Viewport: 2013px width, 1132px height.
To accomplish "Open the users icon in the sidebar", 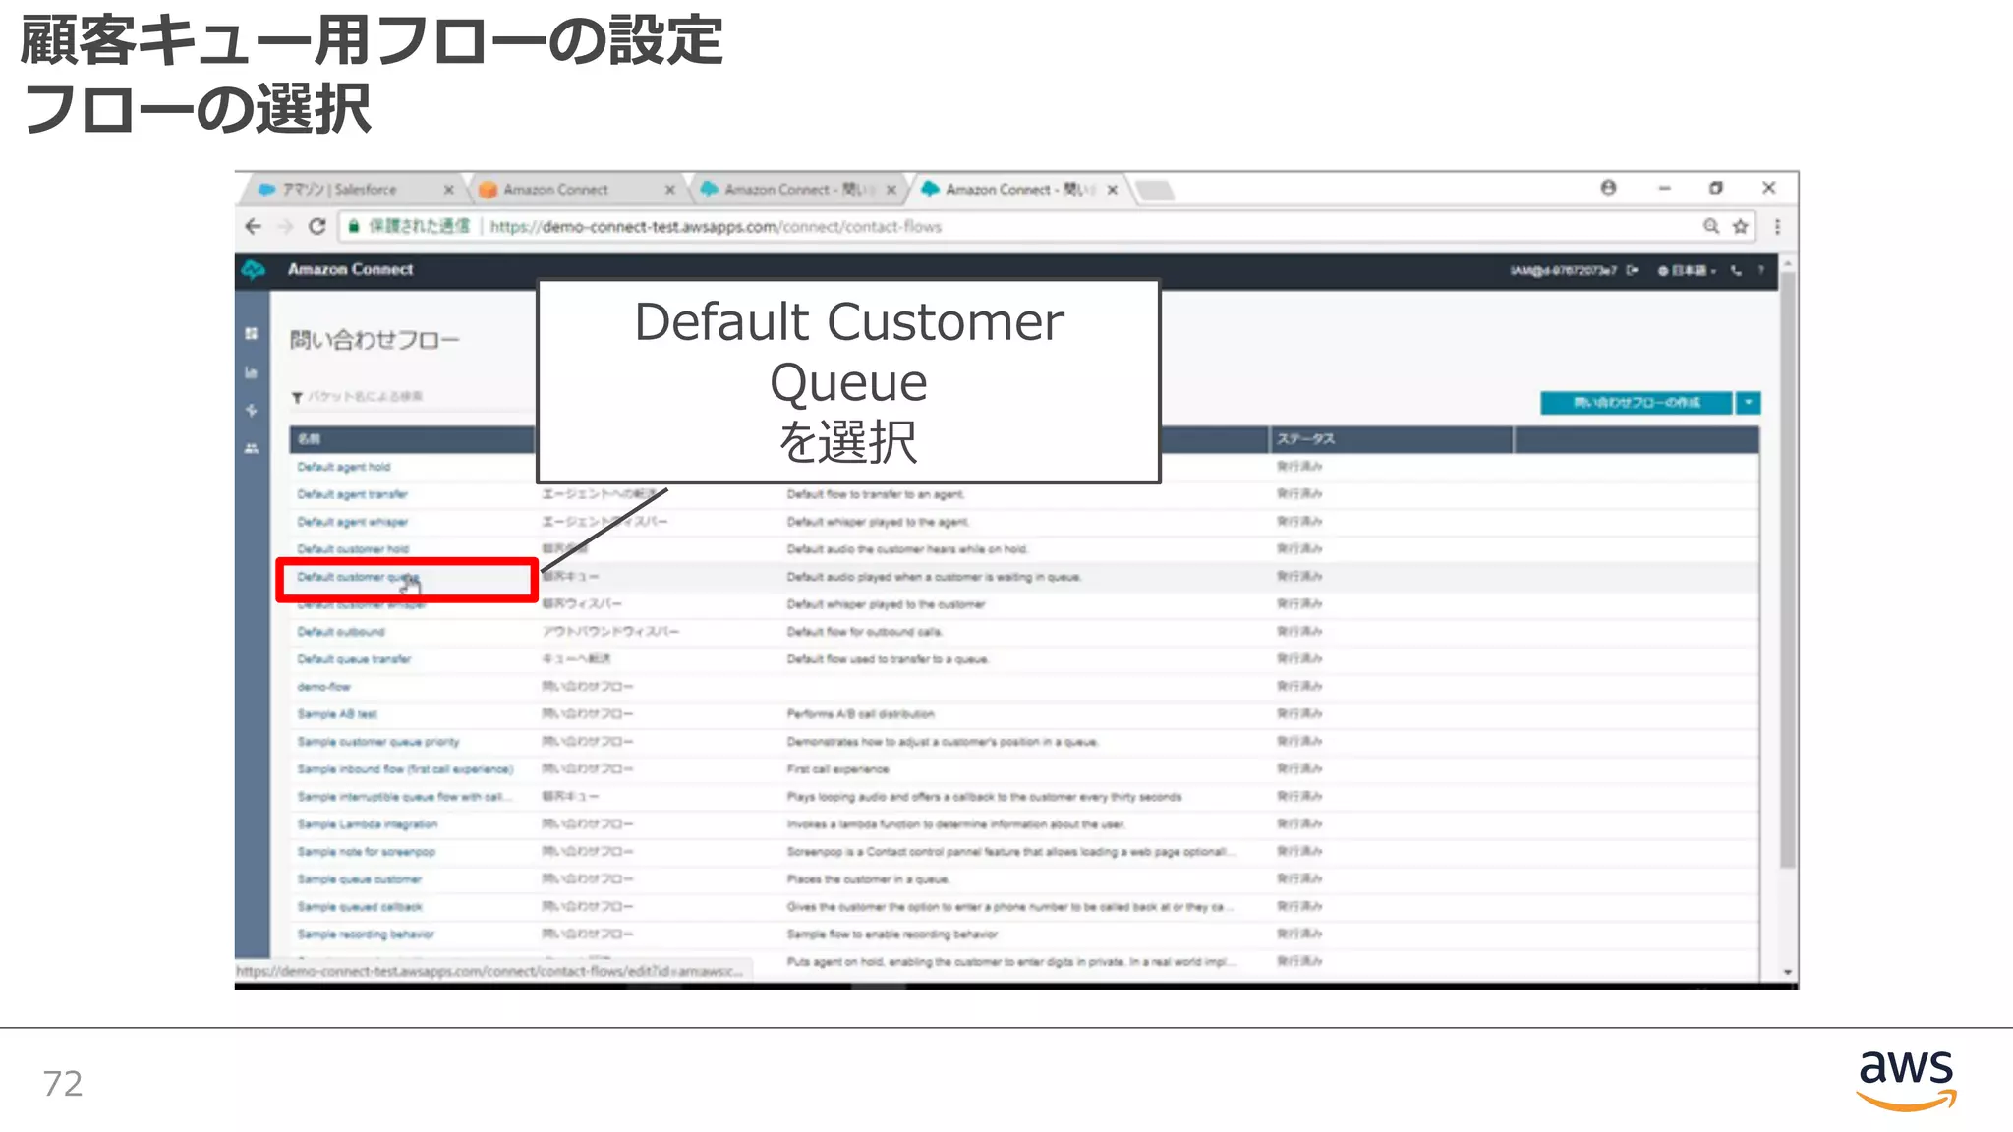I will pyautogui.click(x=252, y=448).
